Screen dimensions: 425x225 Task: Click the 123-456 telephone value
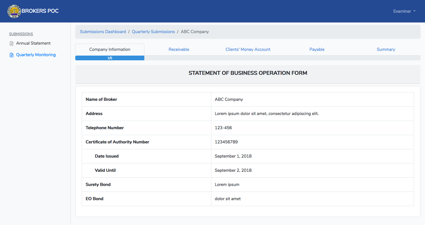tap(223, 128)
